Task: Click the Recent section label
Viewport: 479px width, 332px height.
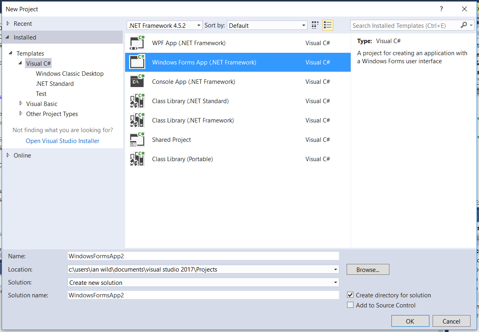Action: click(x=23, y=23)
